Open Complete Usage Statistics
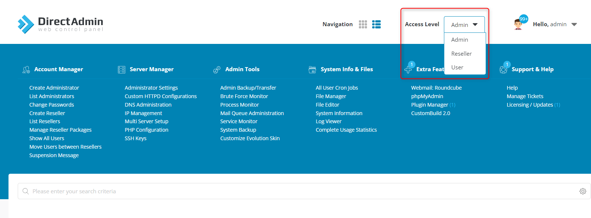Screen dimensions: 591x218 pos(346,130)
